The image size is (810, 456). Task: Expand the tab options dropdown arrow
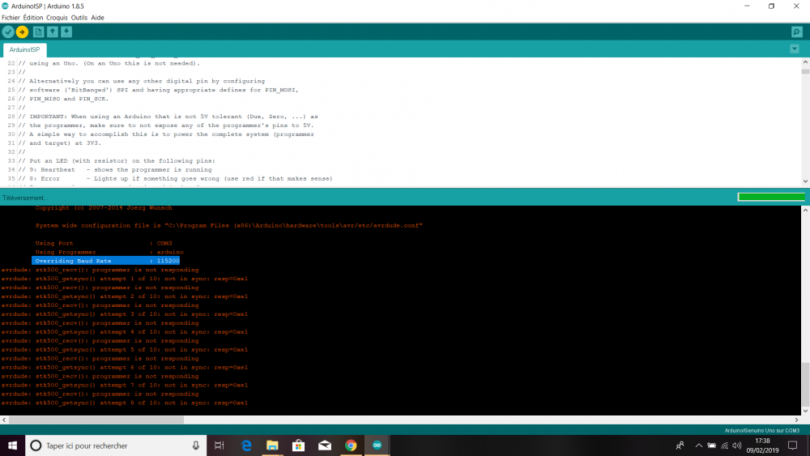click(x=795, y=49)
